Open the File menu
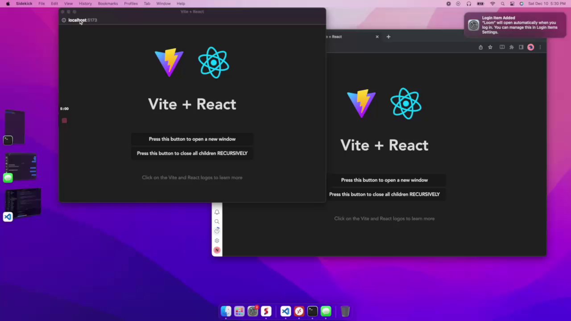 tap(41, 4)
